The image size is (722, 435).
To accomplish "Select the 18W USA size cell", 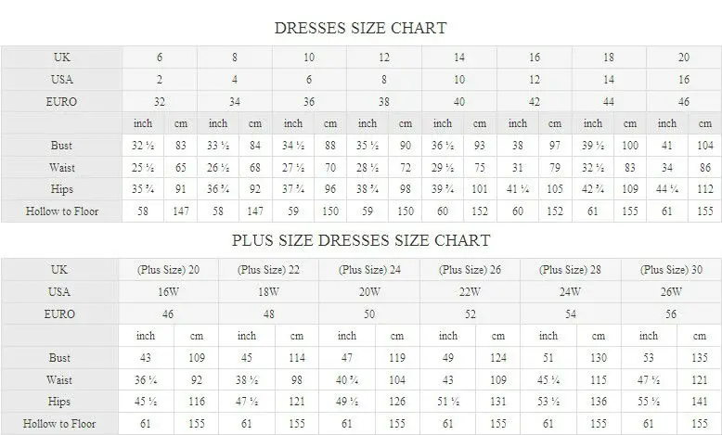I will click(268, 292).
